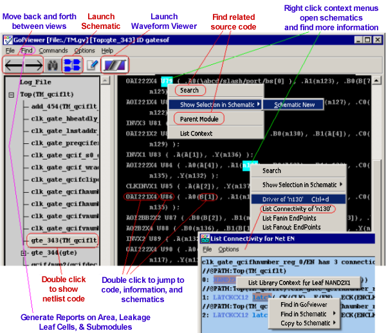Click the edit notepad pencil icon
386x333 pixels.
click(91, 64)
